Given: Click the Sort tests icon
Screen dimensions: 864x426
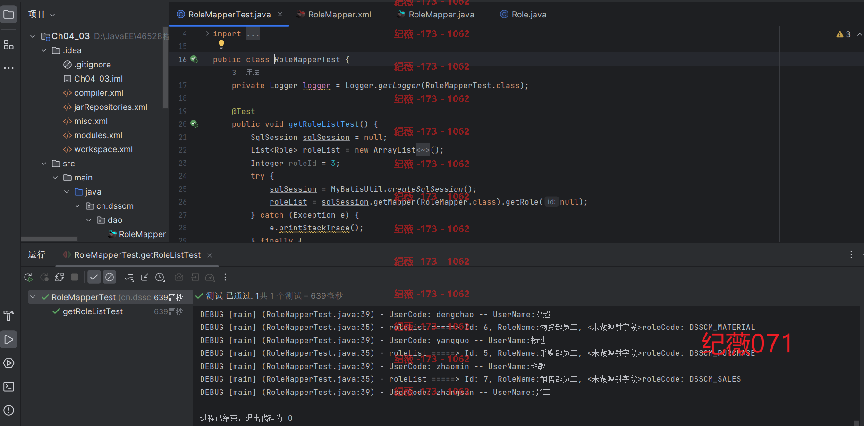Looking at the screenshot, I should pyautogui.click(x=129, y=277).
